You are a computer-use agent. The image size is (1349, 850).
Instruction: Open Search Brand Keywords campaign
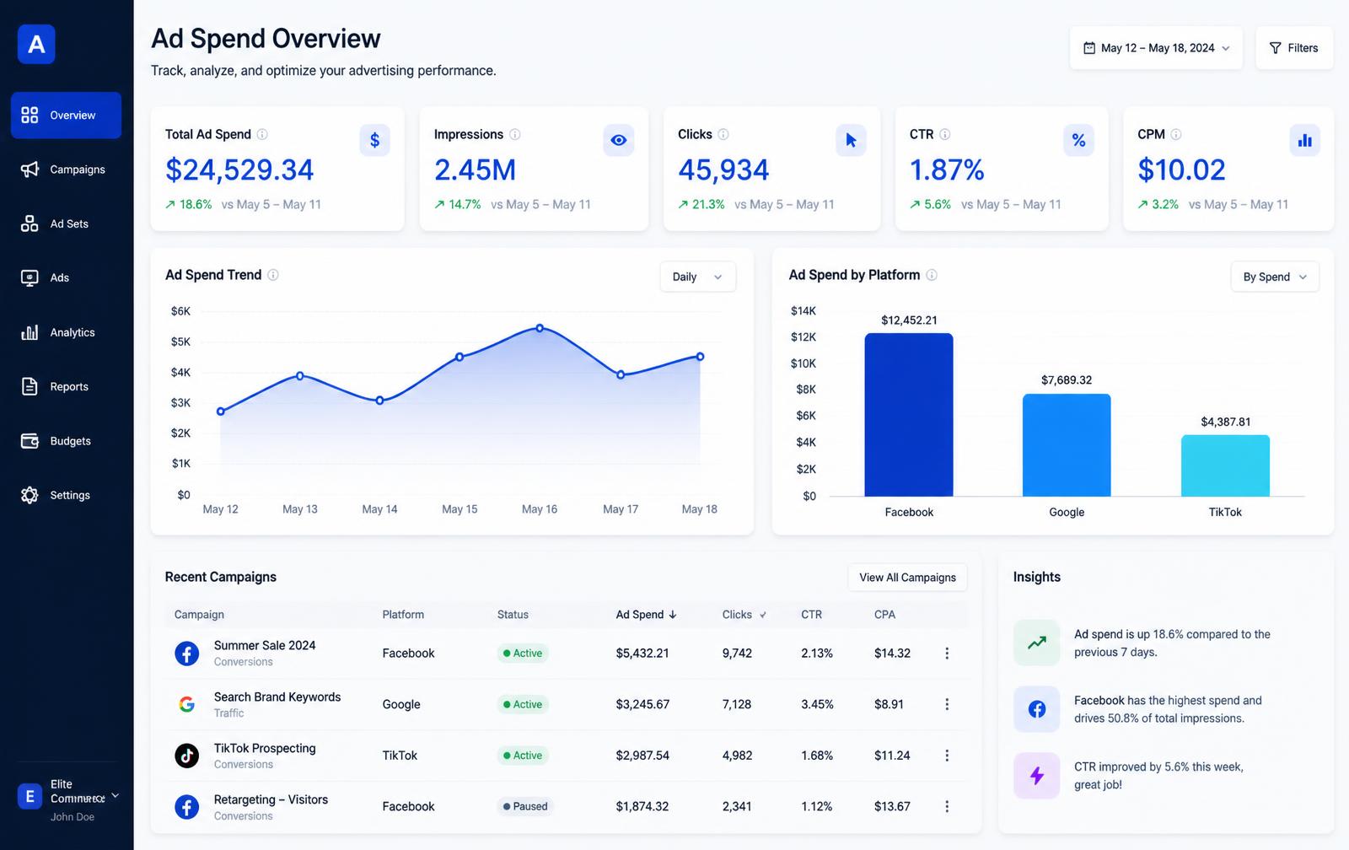point(277,697)
